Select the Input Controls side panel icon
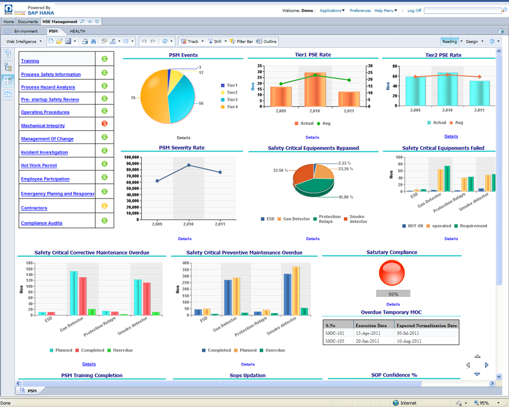Image resolution: width=509 pixels, height=407 pixels. [8, 80]
